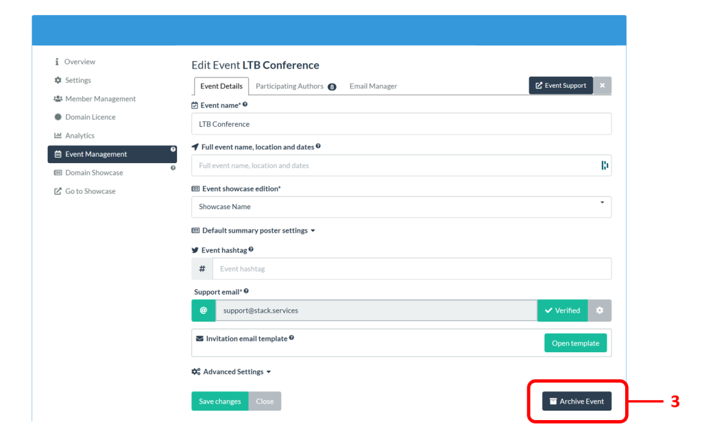Click the help icon beside Event hashtag label
The height and width of the screenshot is (440, 702).
click(x=252, y=250)
